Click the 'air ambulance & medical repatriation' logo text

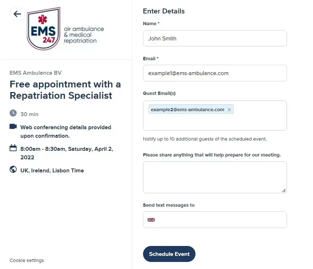[x=84, y=35]
